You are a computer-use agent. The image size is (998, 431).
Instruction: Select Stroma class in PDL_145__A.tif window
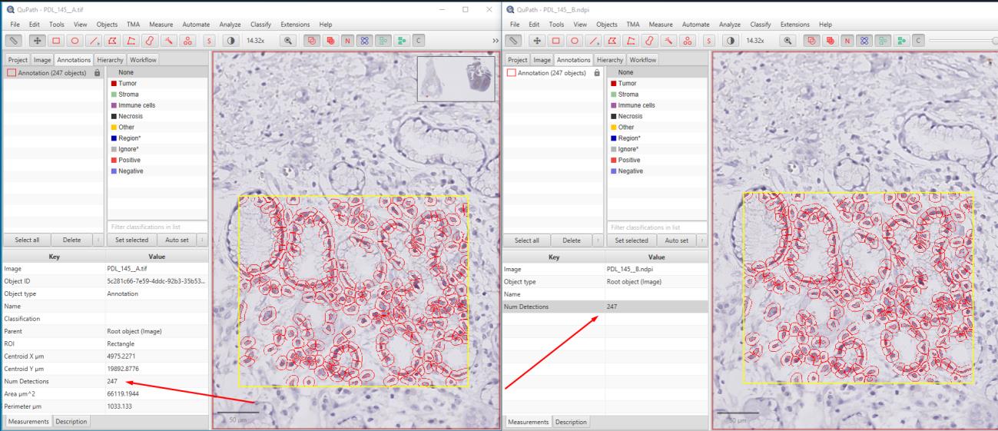(157, 94)
